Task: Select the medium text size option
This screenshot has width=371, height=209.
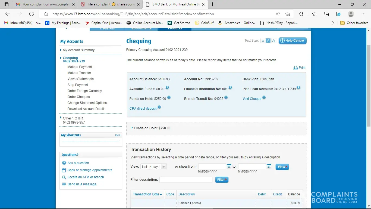Action: (x=268, y=41)
